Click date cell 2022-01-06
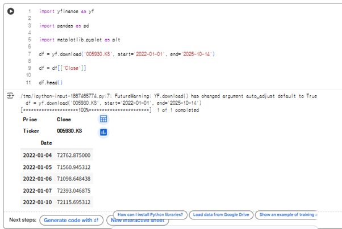This screenshot has height=229, width=342. [37, 179]
